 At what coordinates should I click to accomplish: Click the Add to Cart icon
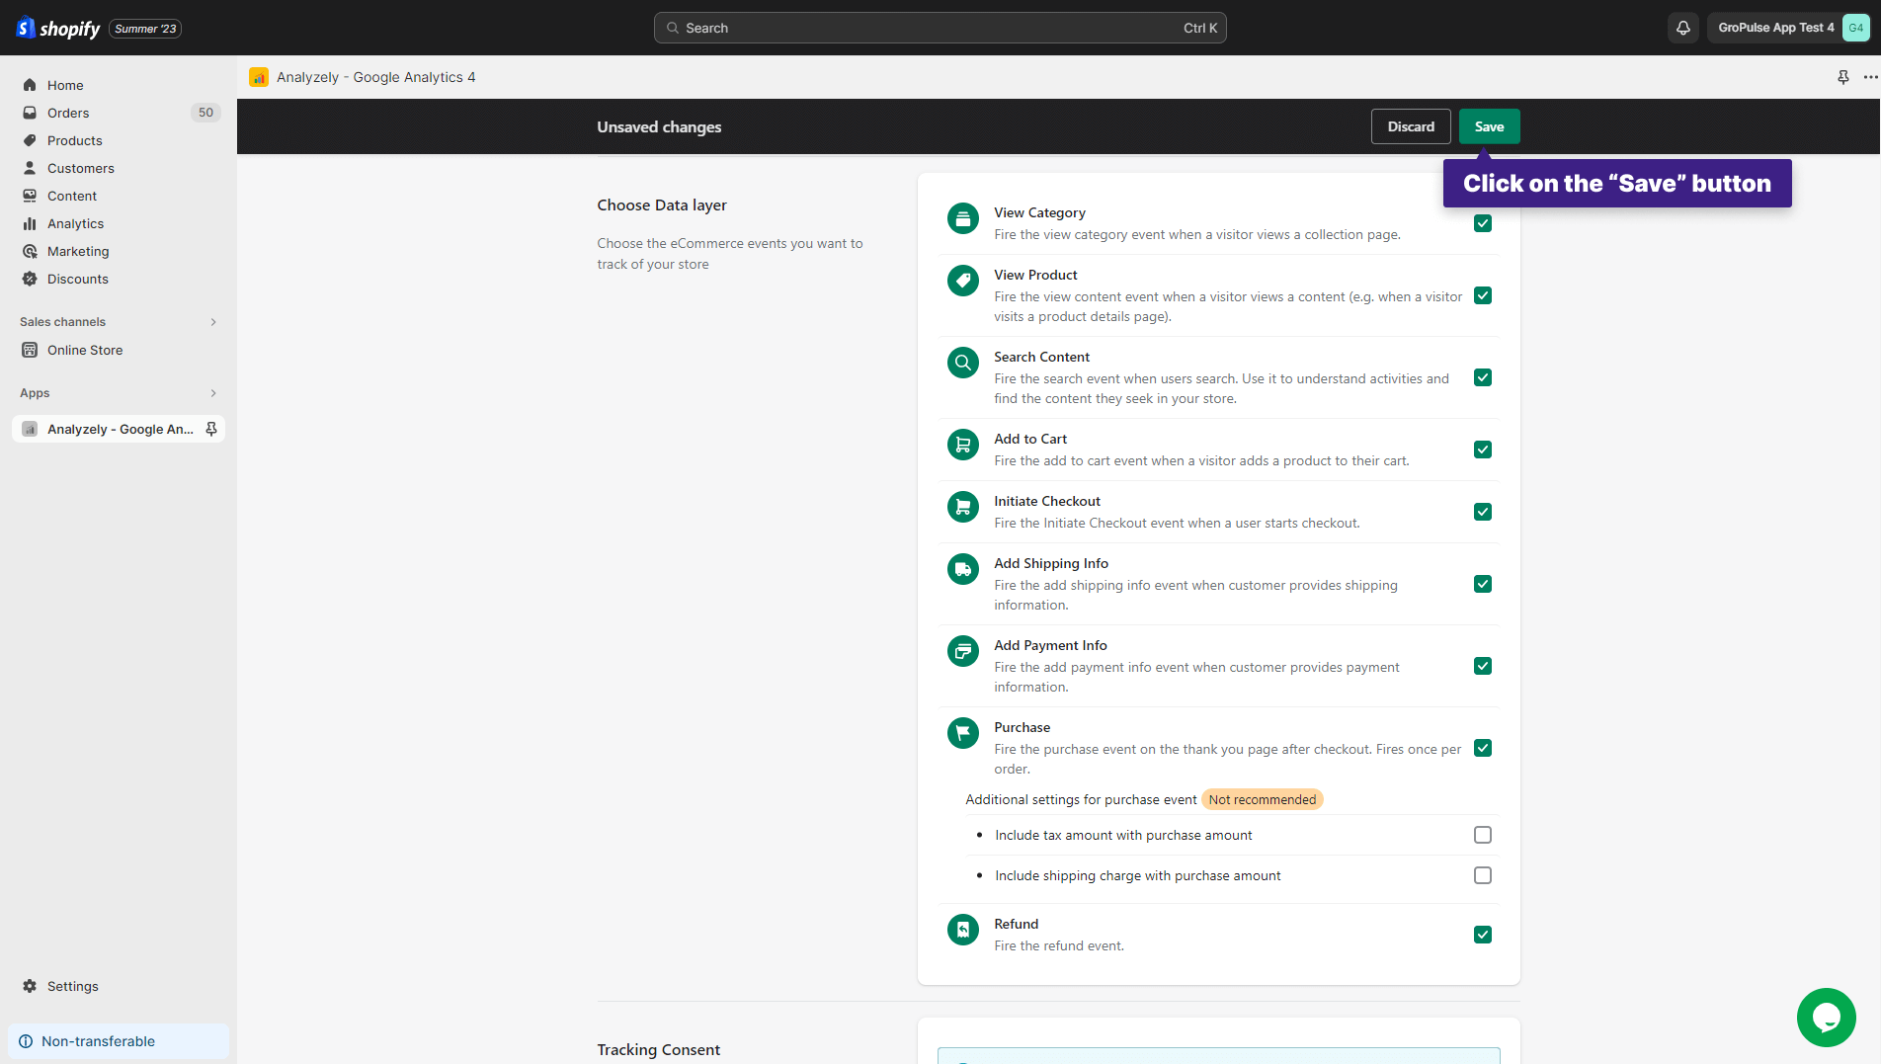962,445
